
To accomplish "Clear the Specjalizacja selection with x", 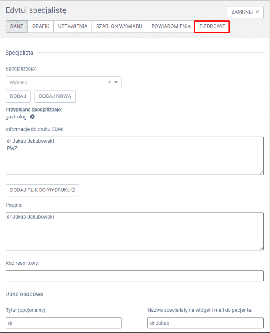I will coord(109,82).
